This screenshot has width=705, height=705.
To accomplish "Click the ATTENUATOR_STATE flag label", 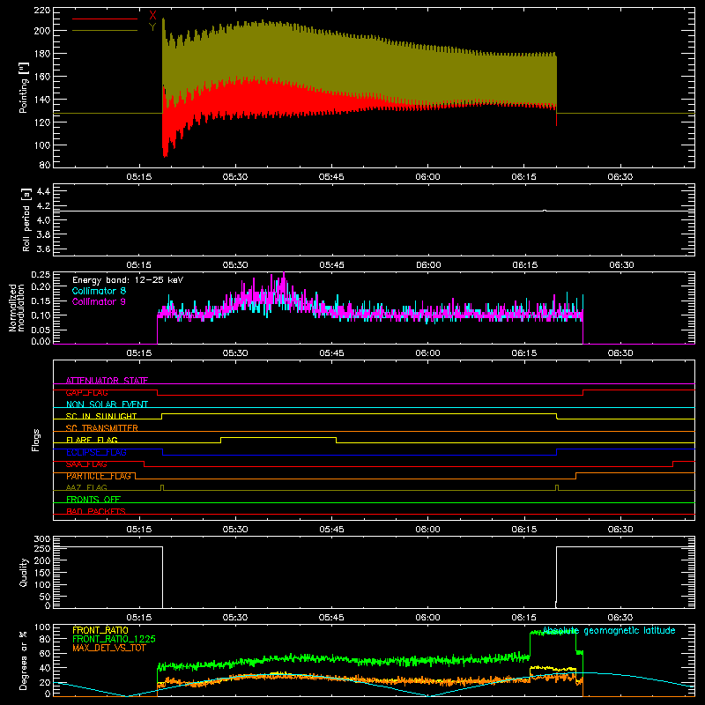I will [107, 381].
